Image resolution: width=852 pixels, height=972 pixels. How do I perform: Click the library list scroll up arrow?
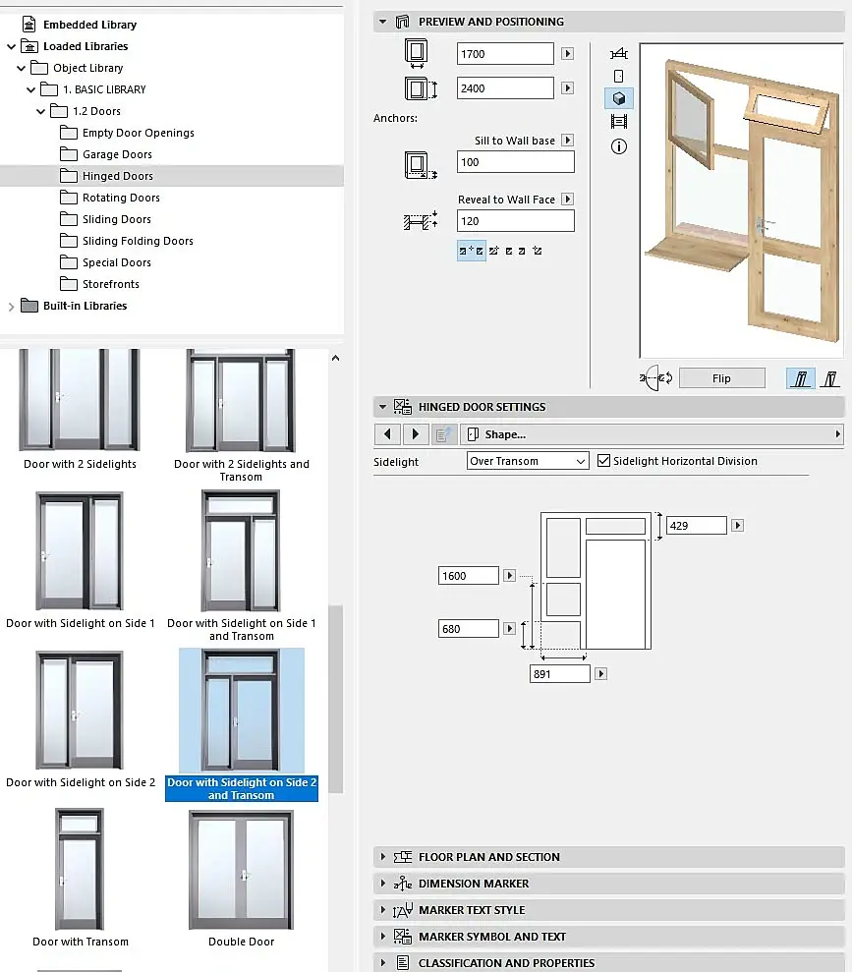pos(335,358)
